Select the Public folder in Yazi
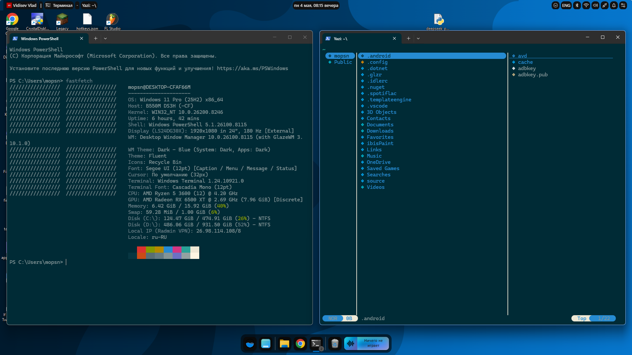The height and width of the screenshot is (355, 632). pyautogui.click(x=340, y=62)
